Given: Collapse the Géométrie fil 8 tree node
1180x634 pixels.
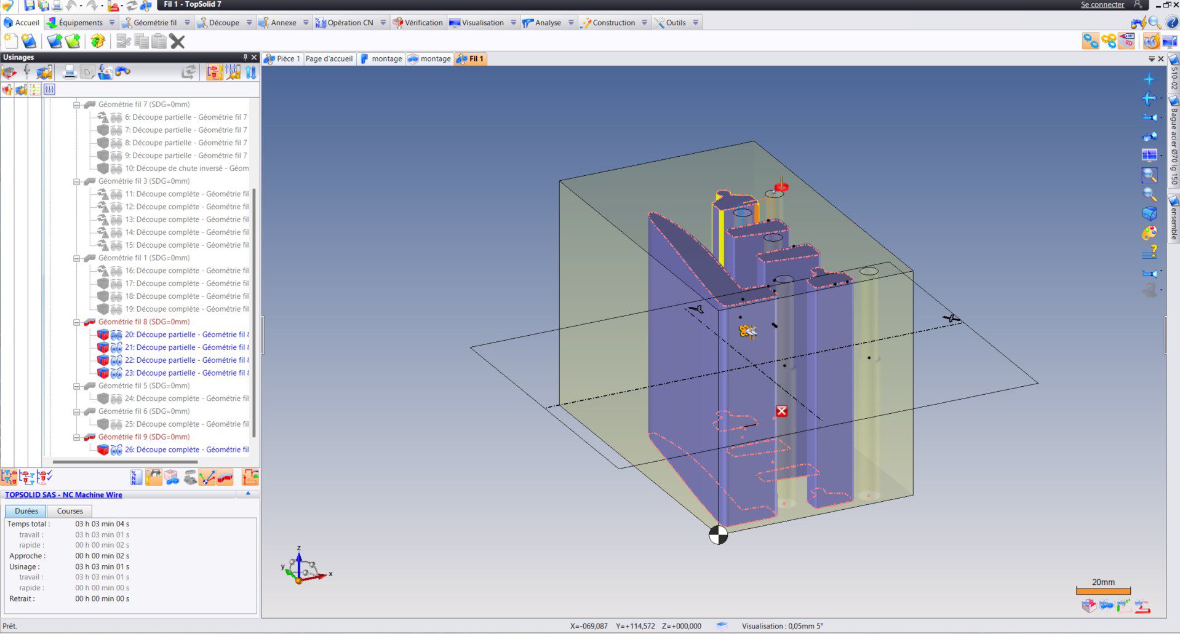Looking at the screenshot, I should (77, 322).
